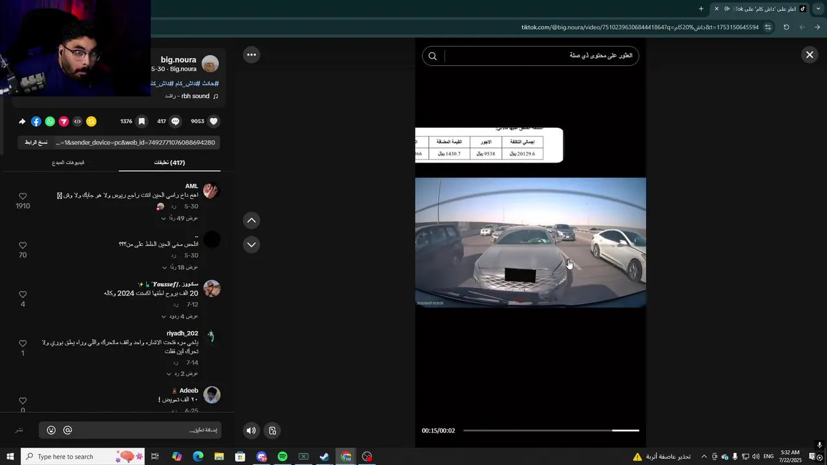This screenshot has height=465, width=827.
Task: Share the video to WhatsApp
Action: [x=50, y=121]
